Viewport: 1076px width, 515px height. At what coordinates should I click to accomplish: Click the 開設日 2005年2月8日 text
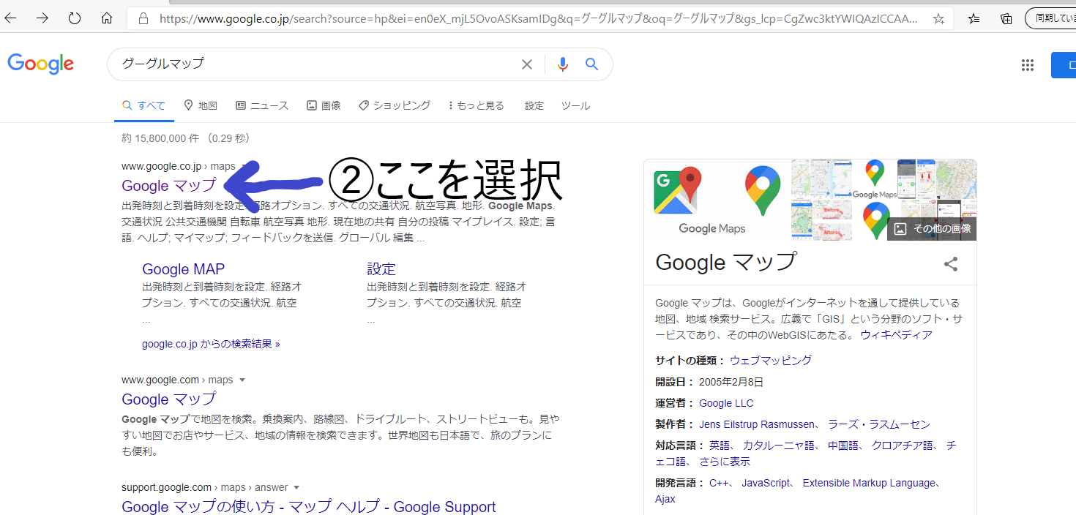pyautogui.click(x=709, y=382)
